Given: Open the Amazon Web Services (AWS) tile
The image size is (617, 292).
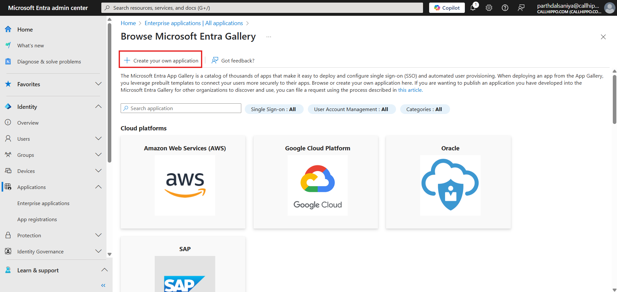Looking at the screenshot, I should pyautogui.click(x=183, y=182).
